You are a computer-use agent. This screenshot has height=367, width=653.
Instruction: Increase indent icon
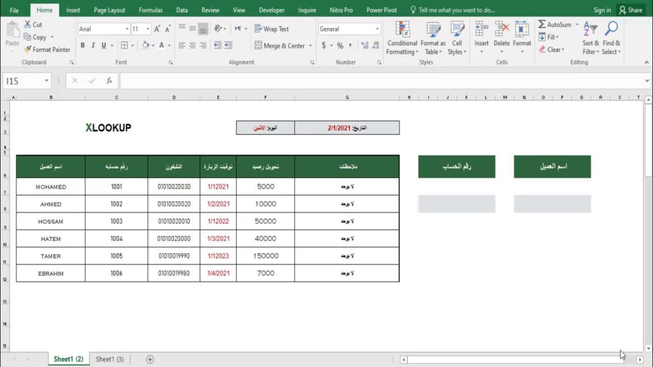[228, 45]
